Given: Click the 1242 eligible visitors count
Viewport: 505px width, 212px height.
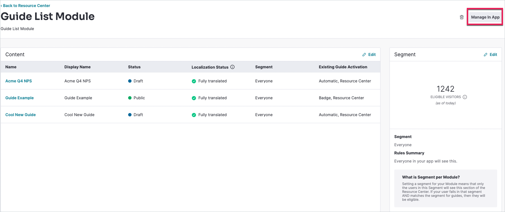Looking at the screenshot, I should [445, 89].
